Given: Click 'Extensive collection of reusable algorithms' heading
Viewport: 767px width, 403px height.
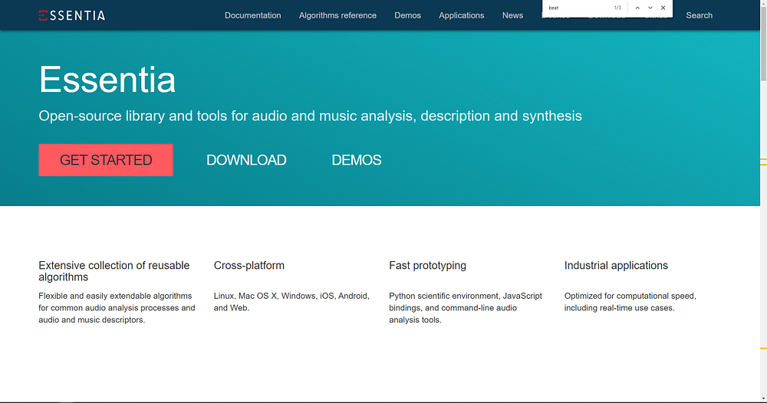Looking at the screenshot, I should click(x=114, y=271).
